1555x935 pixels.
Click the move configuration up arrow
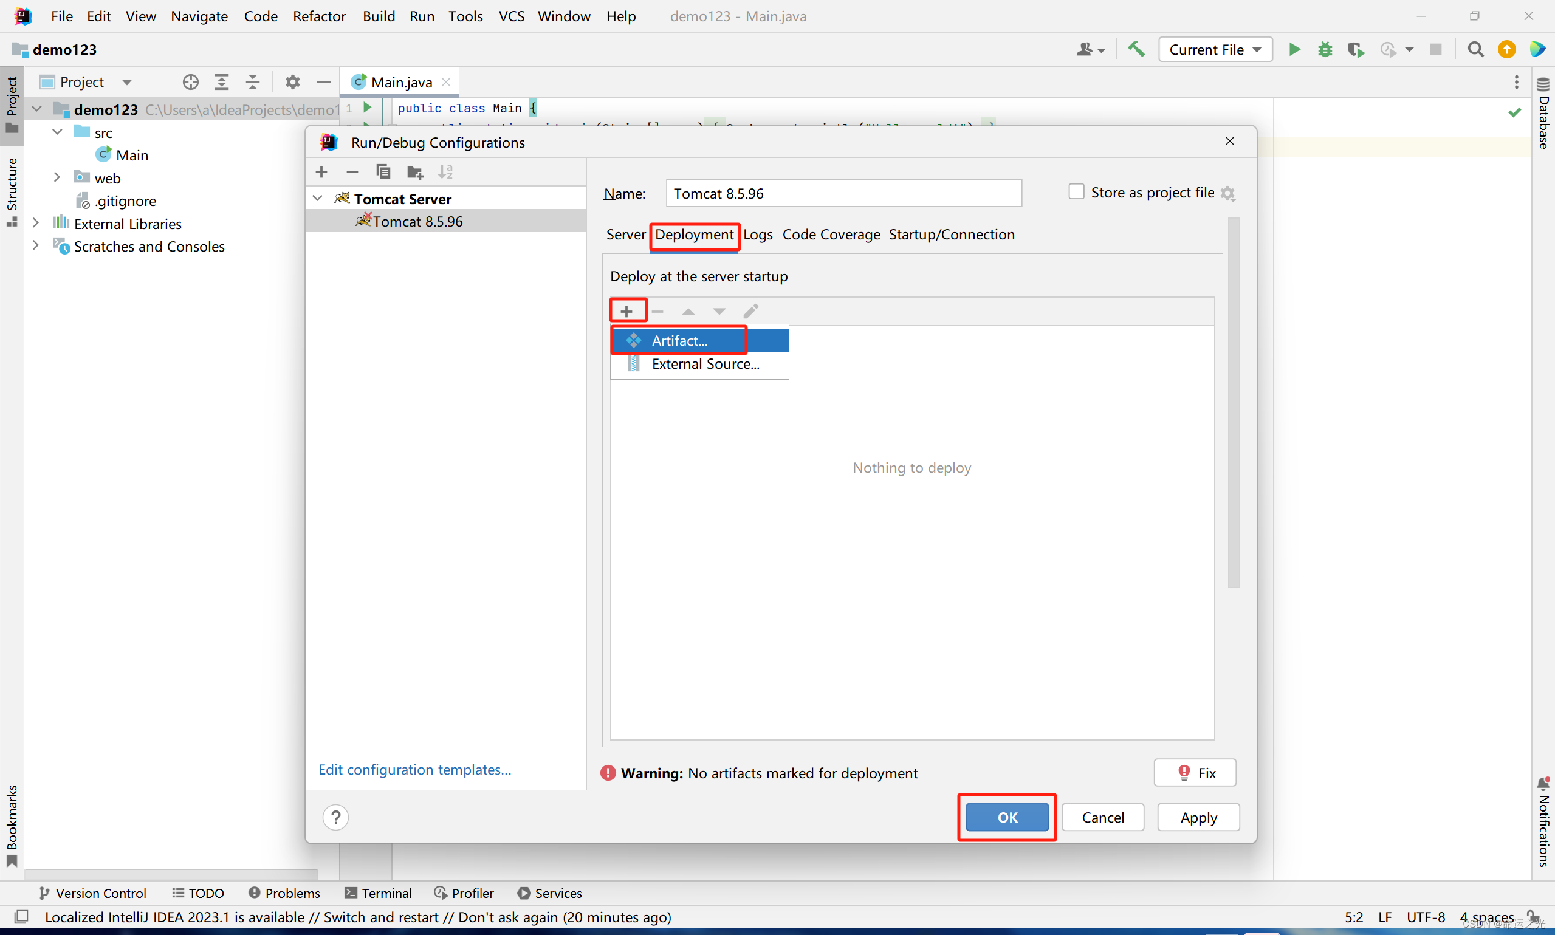click(687, 310)
